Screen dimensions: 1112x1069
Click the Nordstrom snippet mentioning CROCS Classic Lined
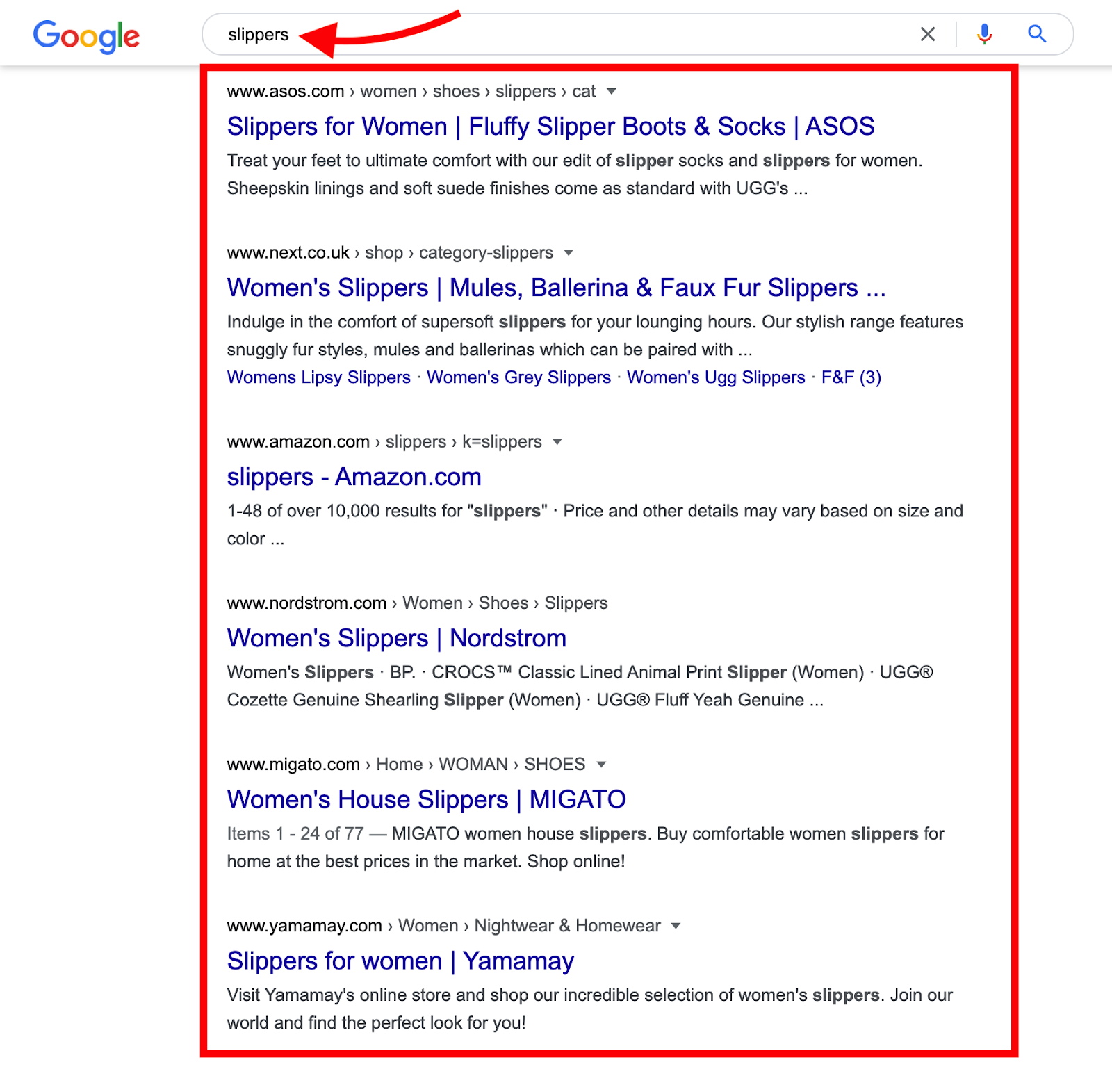coord(580,686)
